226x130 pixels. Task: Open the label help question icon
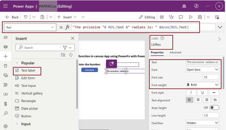tap(162, 38)
